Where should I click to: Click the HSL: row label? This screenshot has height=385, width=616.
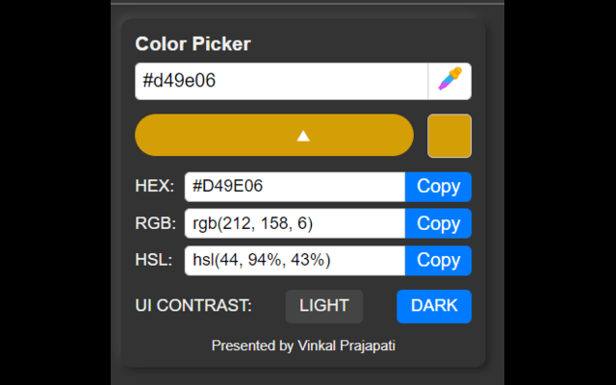(154, 261)
